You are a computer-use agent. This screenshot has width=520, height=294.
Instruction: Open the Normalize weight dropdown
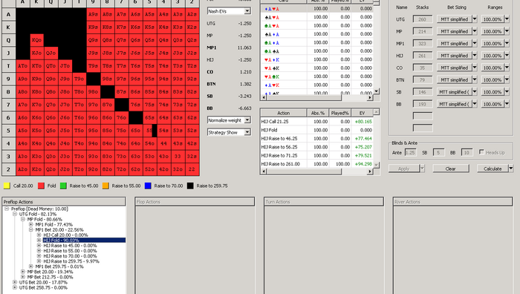(247, 120)
